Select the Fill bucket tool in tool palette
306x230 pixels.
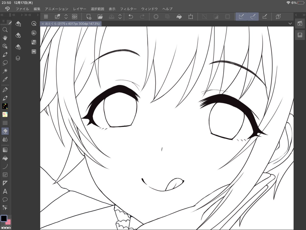(x=5, y=158)
